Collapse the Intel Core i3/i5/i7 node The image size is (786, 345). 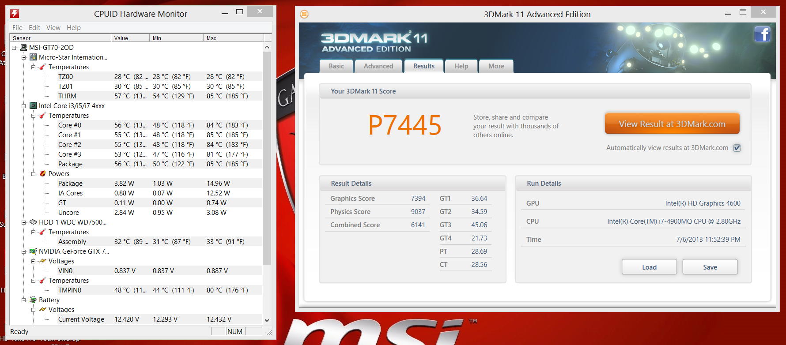[24, 106]
